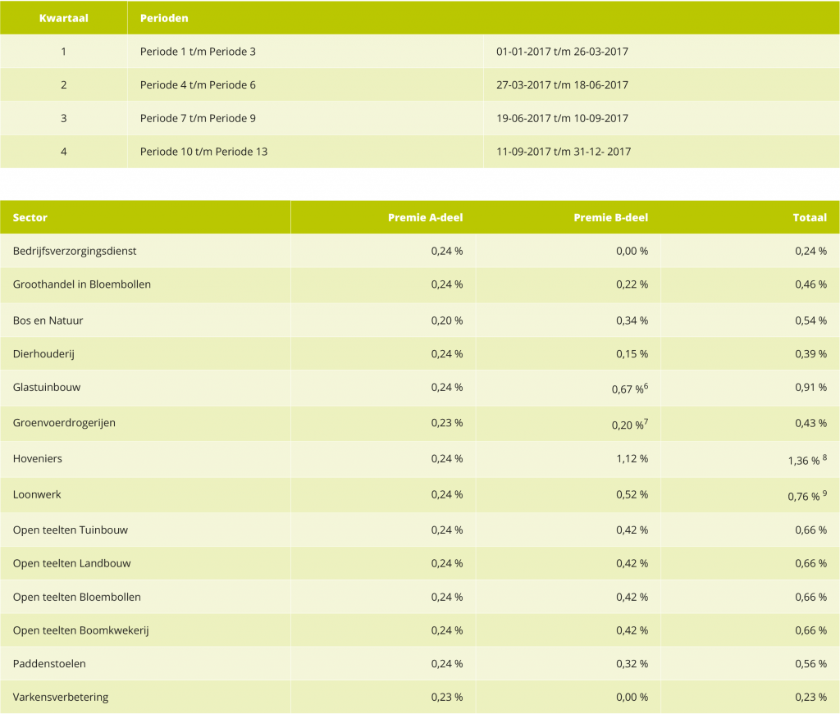Image resolution: width=840 pixels, height=714 pixels.
Task: Click the 'Groothandel in Bloembollen' sector name
Action: click(82, 284)
